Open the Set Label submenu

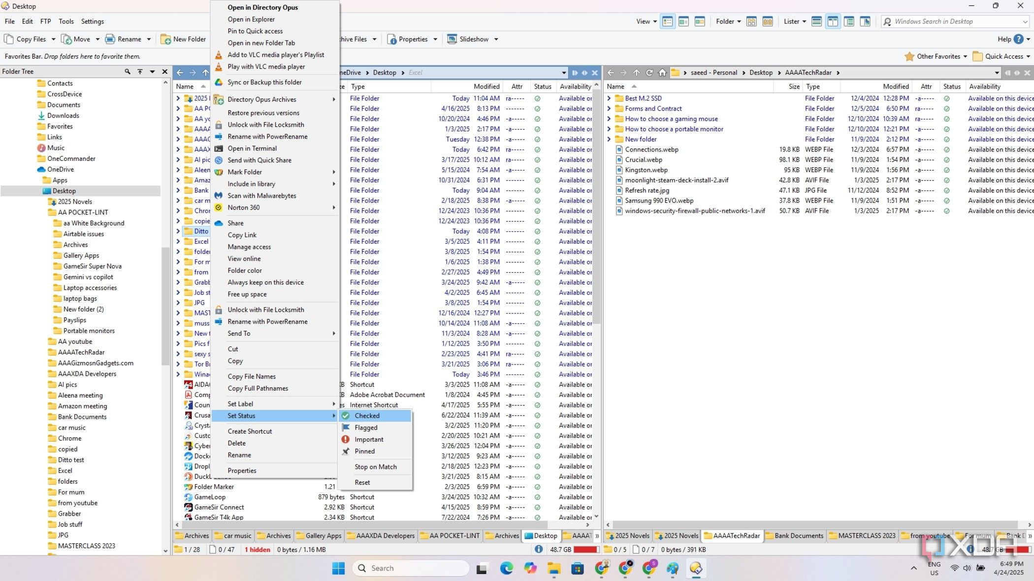pos(275,404)
